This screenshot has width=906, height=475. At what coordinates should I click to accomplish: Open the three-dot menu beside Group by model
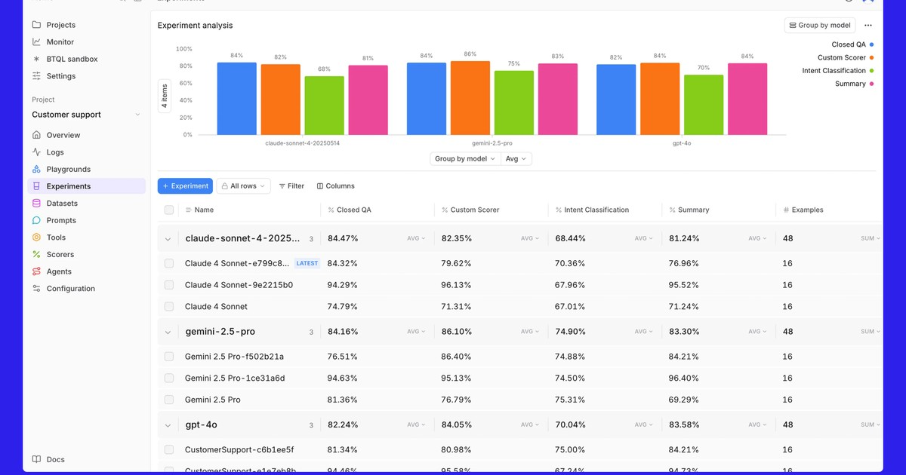[868, 25]
